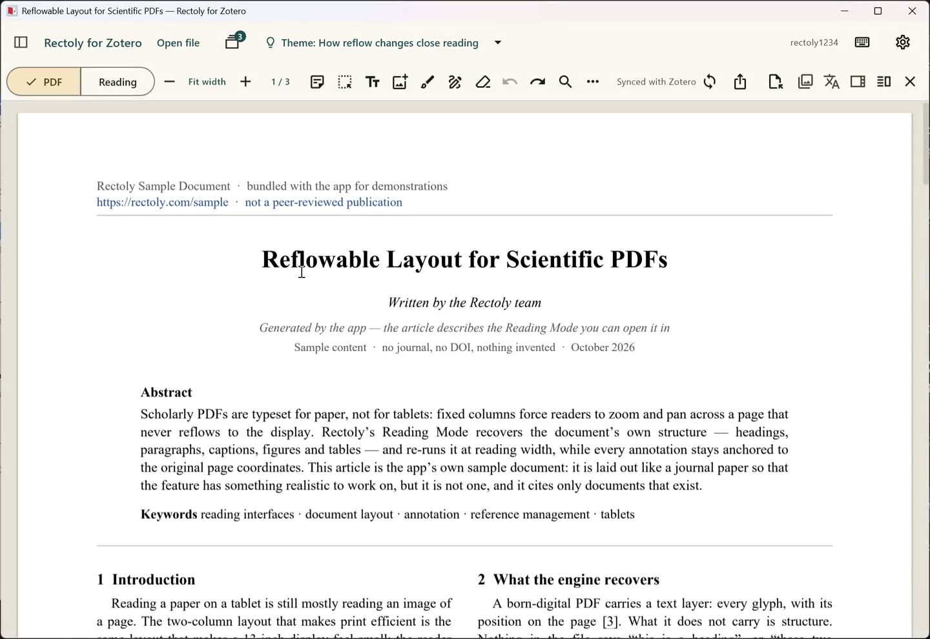Open the search magnifier tool

pos(566,82)
